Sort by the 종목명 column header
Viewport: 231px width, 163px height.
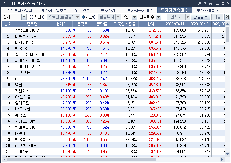[x=32, y=24]
